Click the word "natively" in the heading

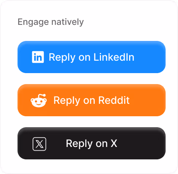[x=67, y=22]
